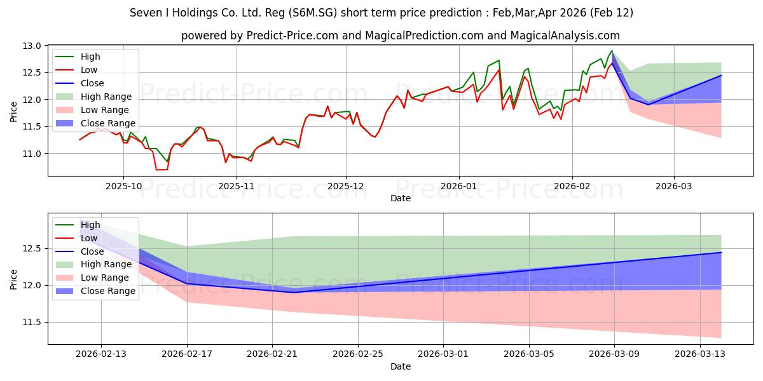Click the blue Close Range swatch in lower legend
This screenshot has width=763, height=381.
click(x=66, y=291)
